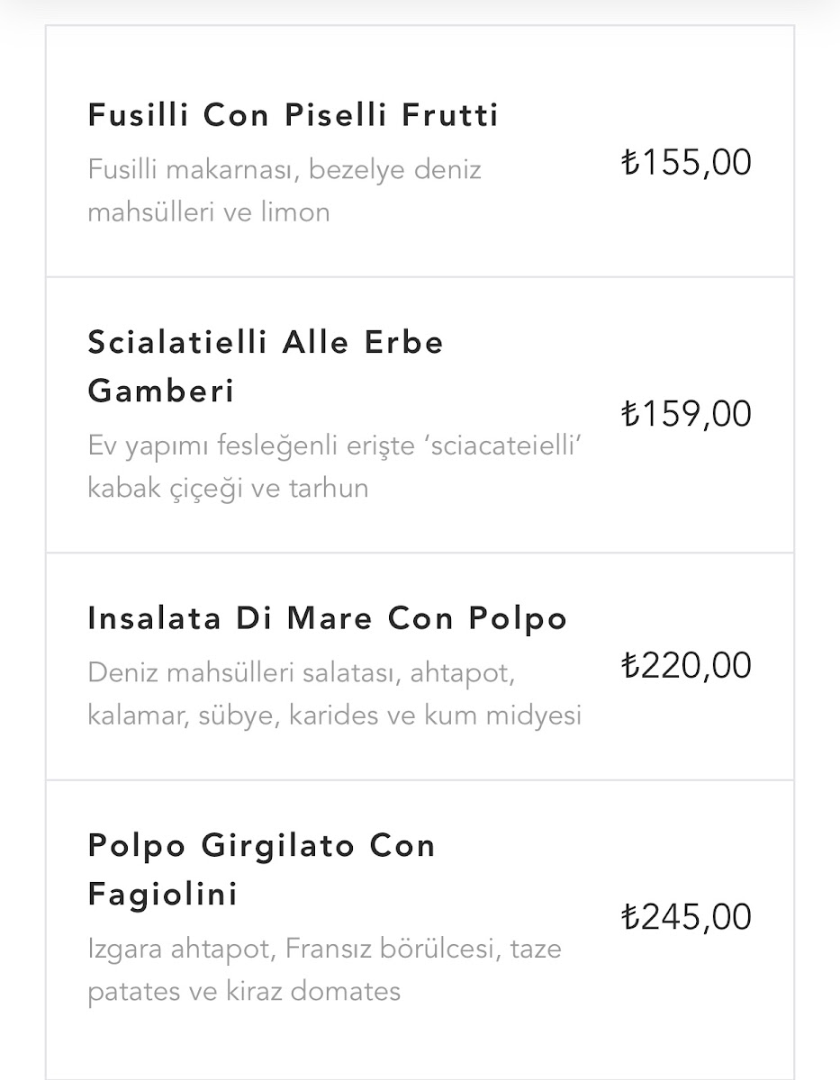
Task: Click lira symbol beside 245,00
Action: pos(630,917)
